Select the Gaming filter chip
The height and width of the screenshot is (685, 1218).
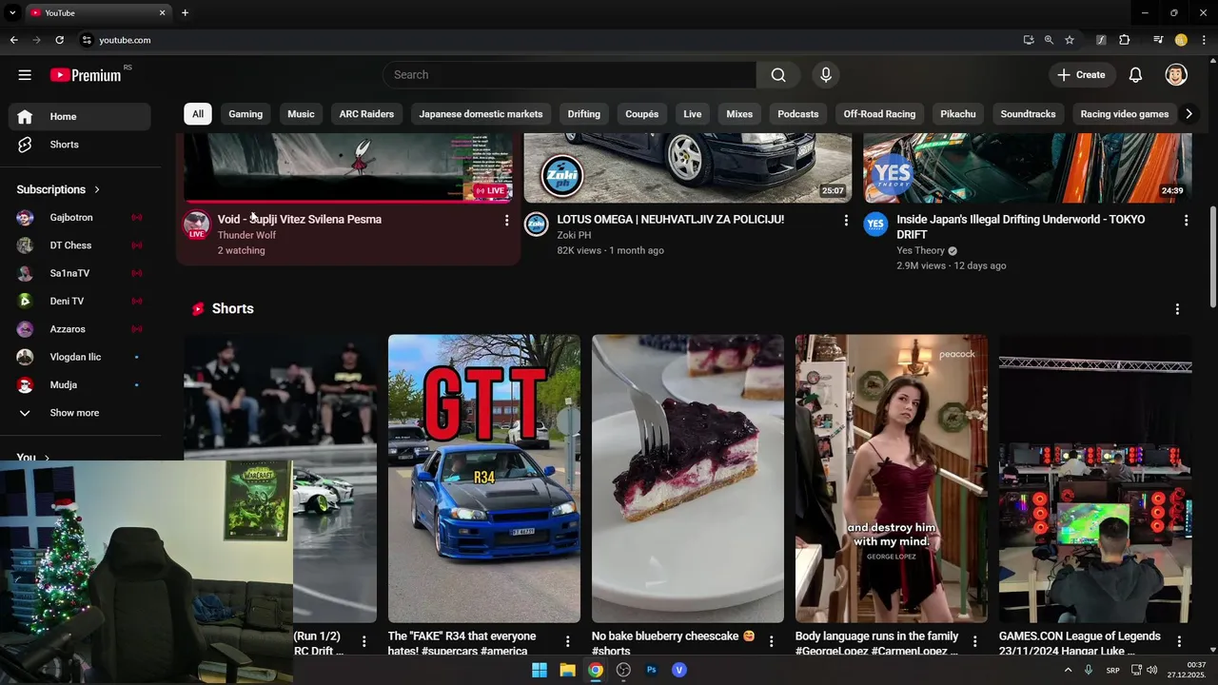246,114
